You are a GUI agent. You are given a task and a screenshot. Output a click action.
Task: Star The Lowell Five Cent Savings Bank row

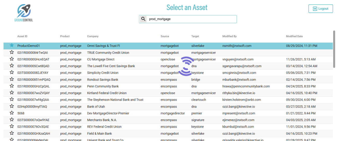(12, 66)
